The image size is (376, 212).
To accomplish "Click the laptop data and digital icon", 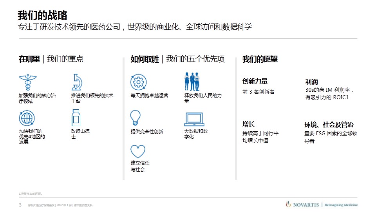I will tap(194, 119).
